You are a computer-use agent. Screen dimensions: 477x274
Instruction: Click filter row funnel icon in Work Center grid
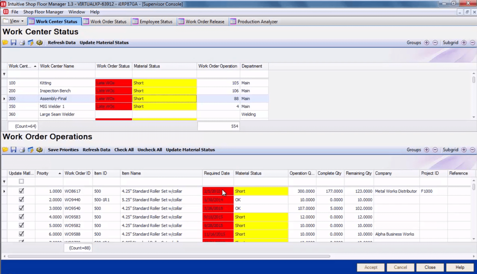point(4,74)
